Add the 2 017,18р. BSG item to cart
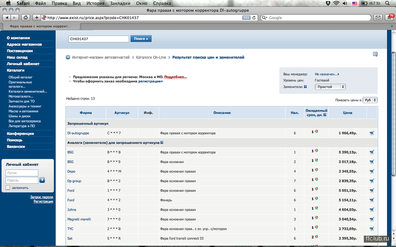The image size is (396, 247). pos(372,162)
